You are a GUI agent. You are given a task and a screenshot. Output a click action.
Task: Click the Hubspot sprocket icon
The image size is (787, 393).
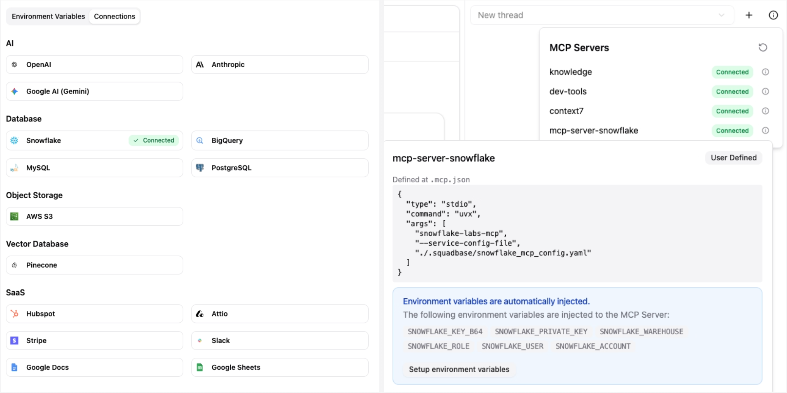pos(14,314)
